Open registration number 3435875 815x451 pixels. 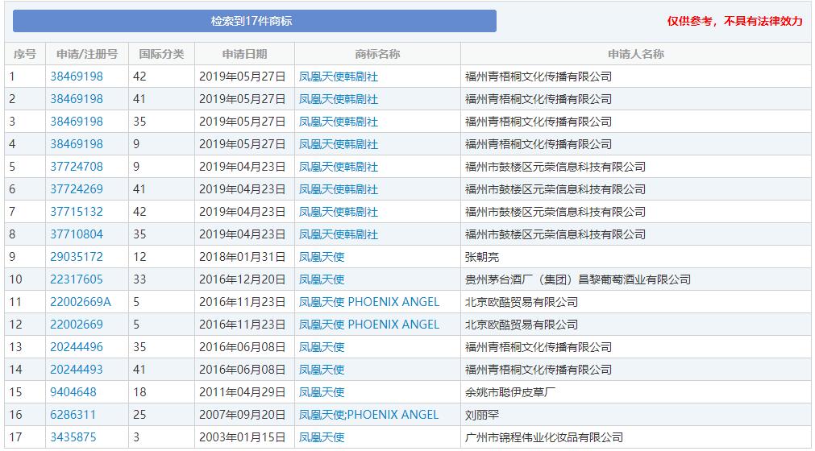(73, 437)
